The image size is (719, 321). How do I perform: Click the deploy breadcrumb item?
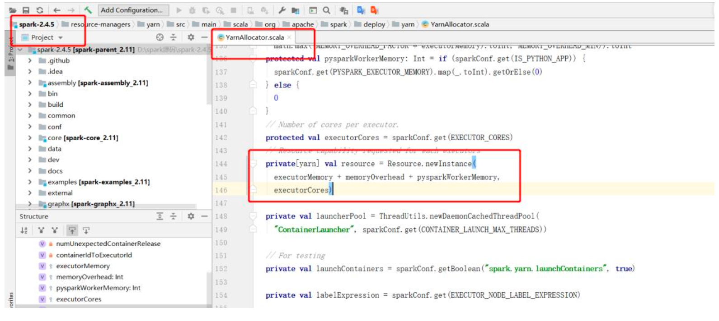pos(374,24)
